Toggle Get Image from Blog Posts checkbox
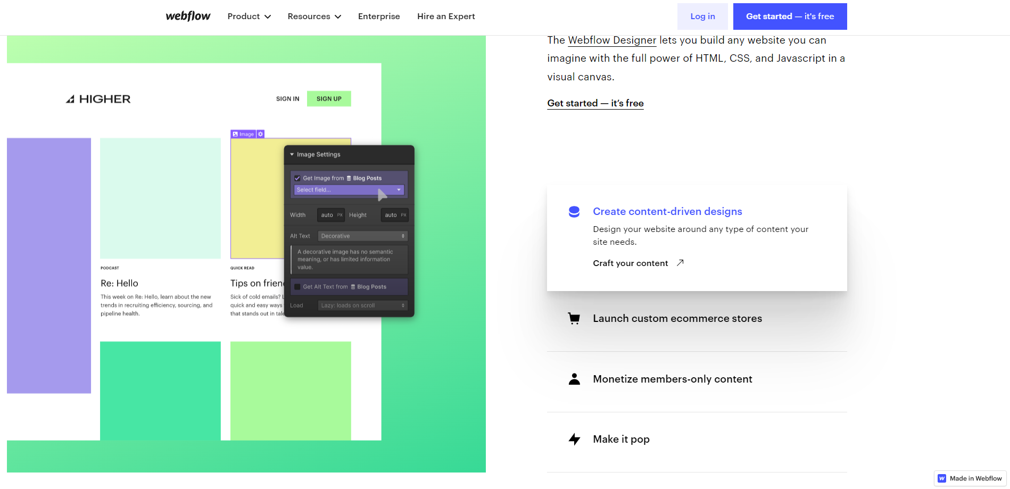The image size is (1010, 489). click(297, 178)
